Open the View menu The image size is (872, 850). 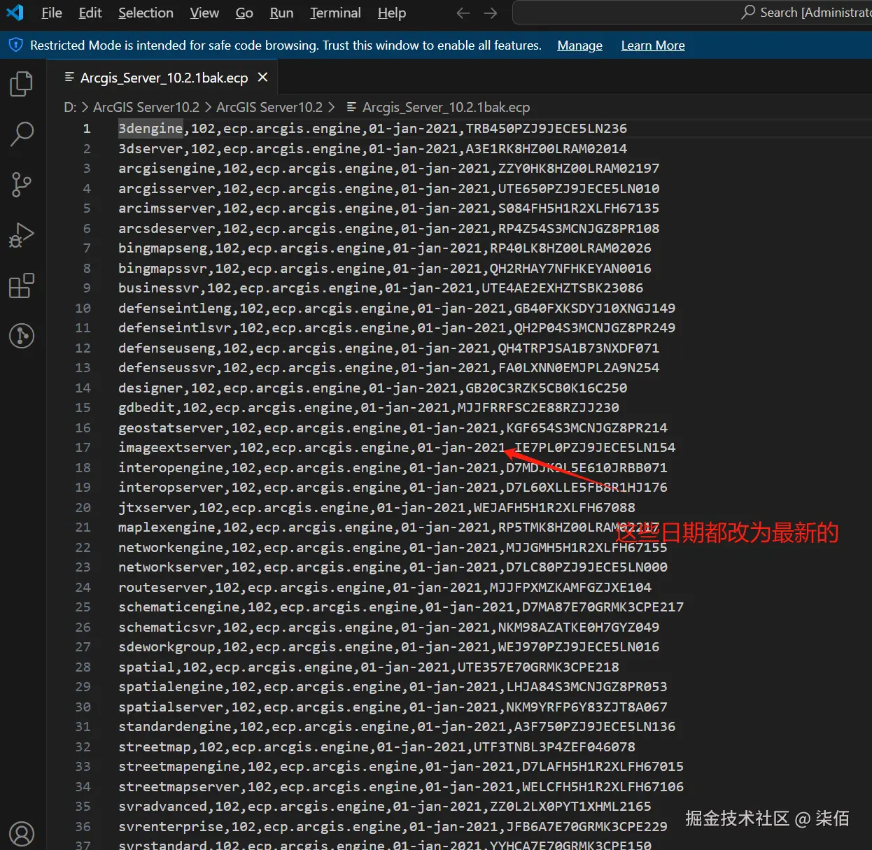click(204, 13)
